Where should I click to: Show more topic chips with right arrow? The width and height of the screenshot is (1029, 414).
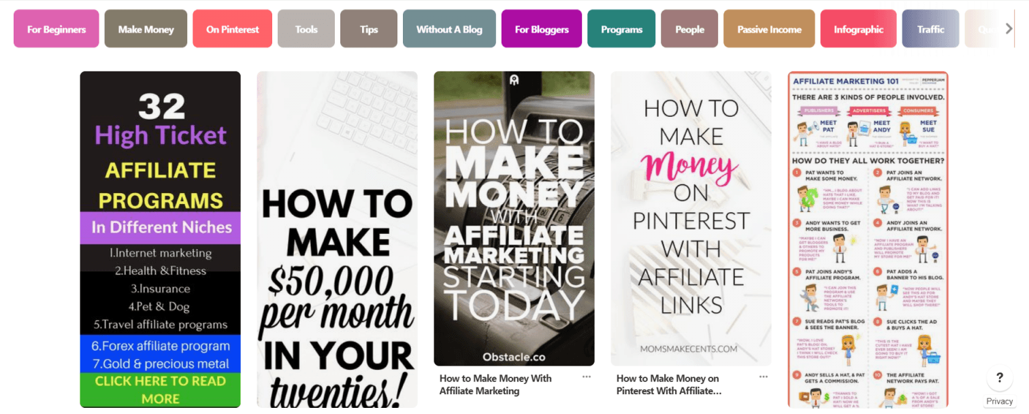(x=1009, y=29)
